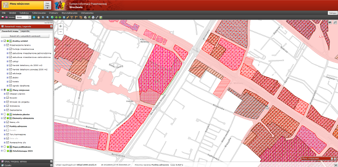Click the printer icon
The width and height of the screenshot is (338, 167).
(x=93, y=17)
